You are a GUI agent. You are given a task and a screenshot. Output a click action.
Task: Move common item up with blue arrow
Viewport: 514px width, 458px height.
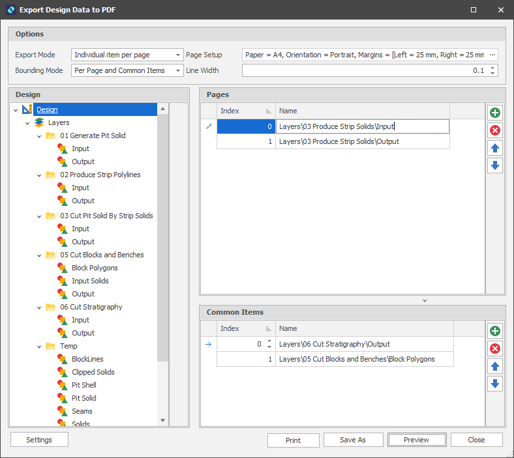pos(495,366)
